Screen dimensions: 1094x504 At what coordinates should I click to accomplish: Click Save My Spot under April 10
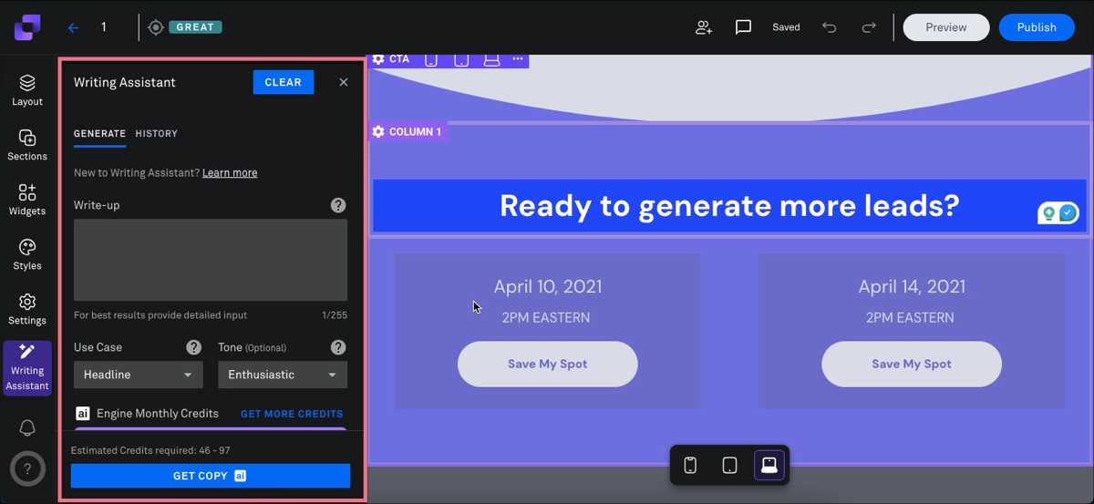(548, 364)
